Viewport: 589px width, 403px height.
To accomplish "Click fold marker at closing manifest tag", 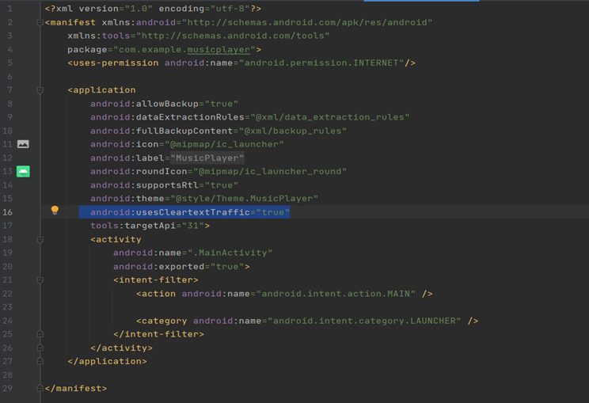I will [x=40, y=388].
